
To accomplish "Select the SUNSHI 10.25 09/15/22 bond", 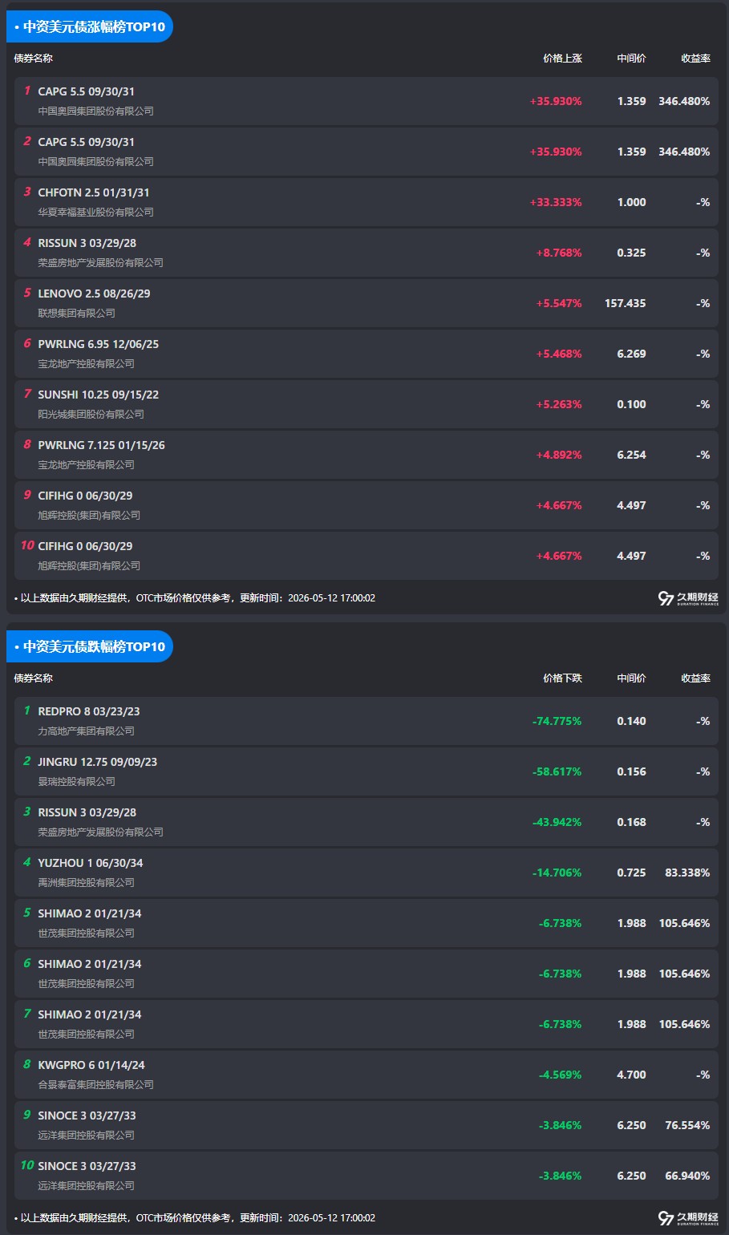I will pos(98,395).
